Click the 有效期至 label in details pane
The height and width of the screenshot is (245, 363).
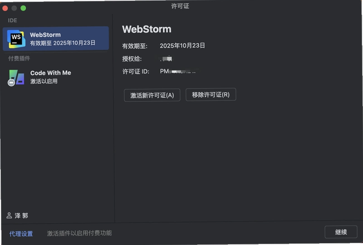pyautogui.click(x=135, y=46)
